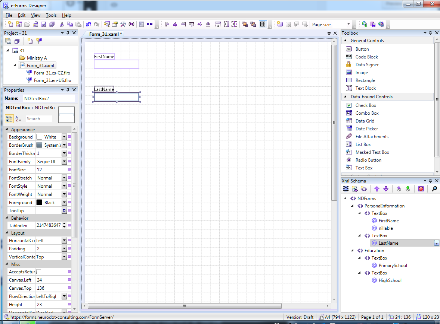Click the white Background color swatch
The image size is (440, 324).
point(39,137)
